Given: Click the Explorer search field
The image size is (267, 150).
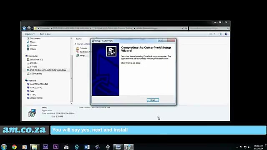Looking at the screenshot, I should [209, 28].
